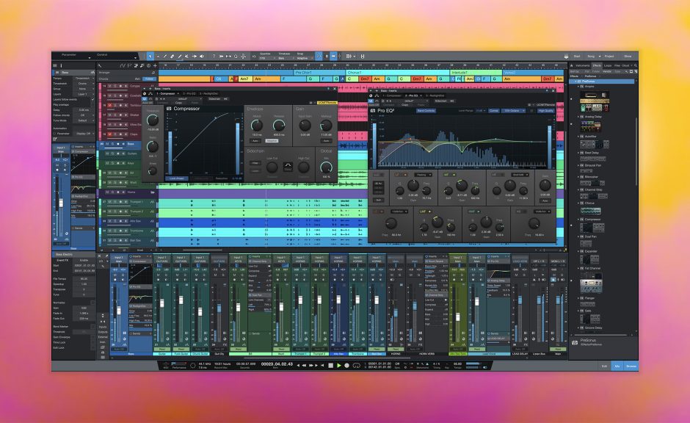Click the Record button in the transport

(346, 366)
